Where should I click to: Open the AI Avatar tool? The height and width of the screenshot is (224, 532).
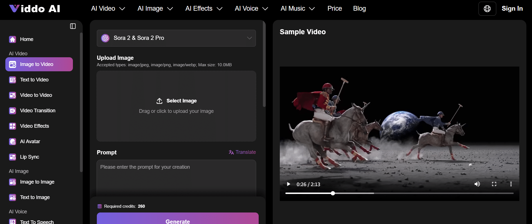30,141
